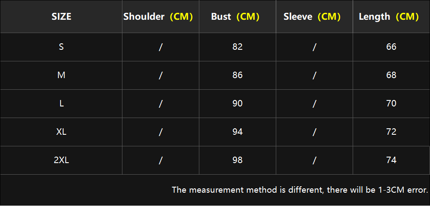
Task: Click the bust value 90
Action: (238, 103)
